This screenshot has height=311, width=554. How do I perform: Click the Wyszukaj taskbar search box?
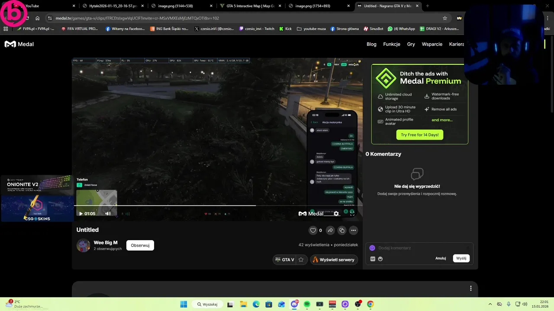[x=206, y=304]
